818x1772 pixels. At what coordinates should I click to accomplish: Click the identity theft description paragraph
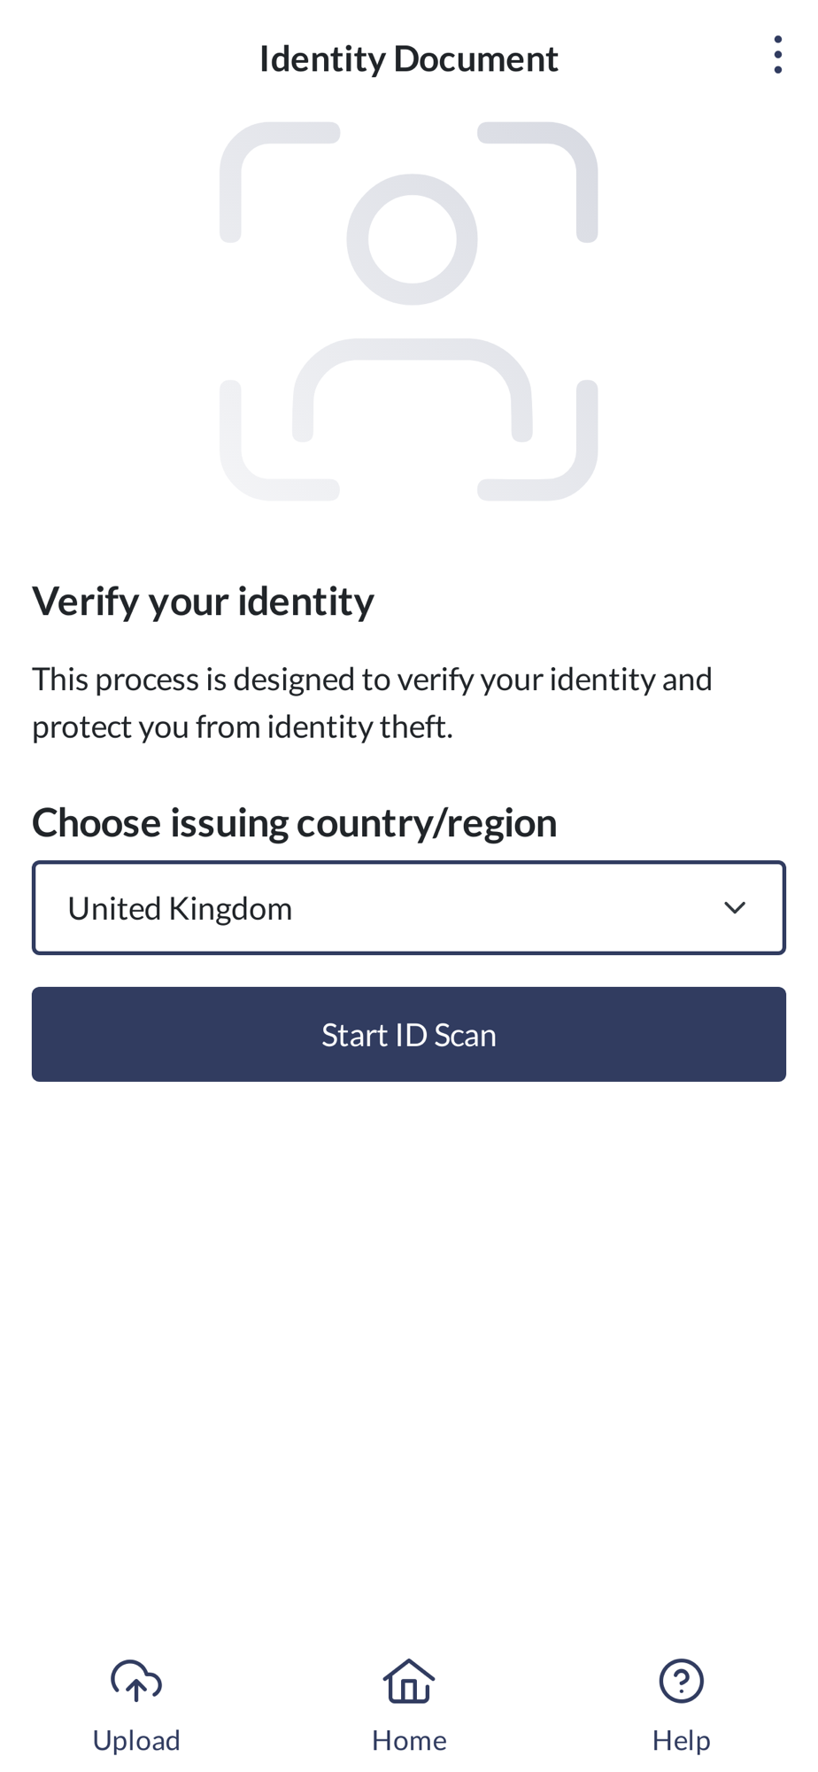point(372,703)
